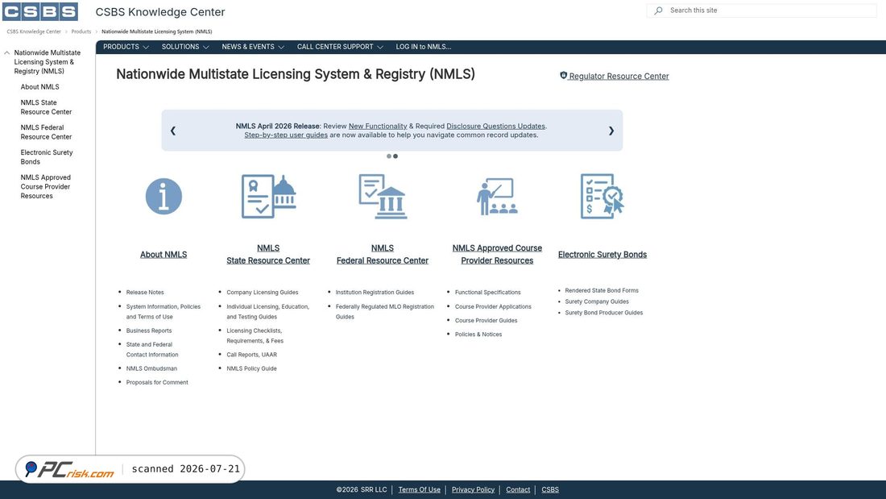Open Functional Specifications
The width and height of the screenshot is (886, 499).
coord(487,293)
